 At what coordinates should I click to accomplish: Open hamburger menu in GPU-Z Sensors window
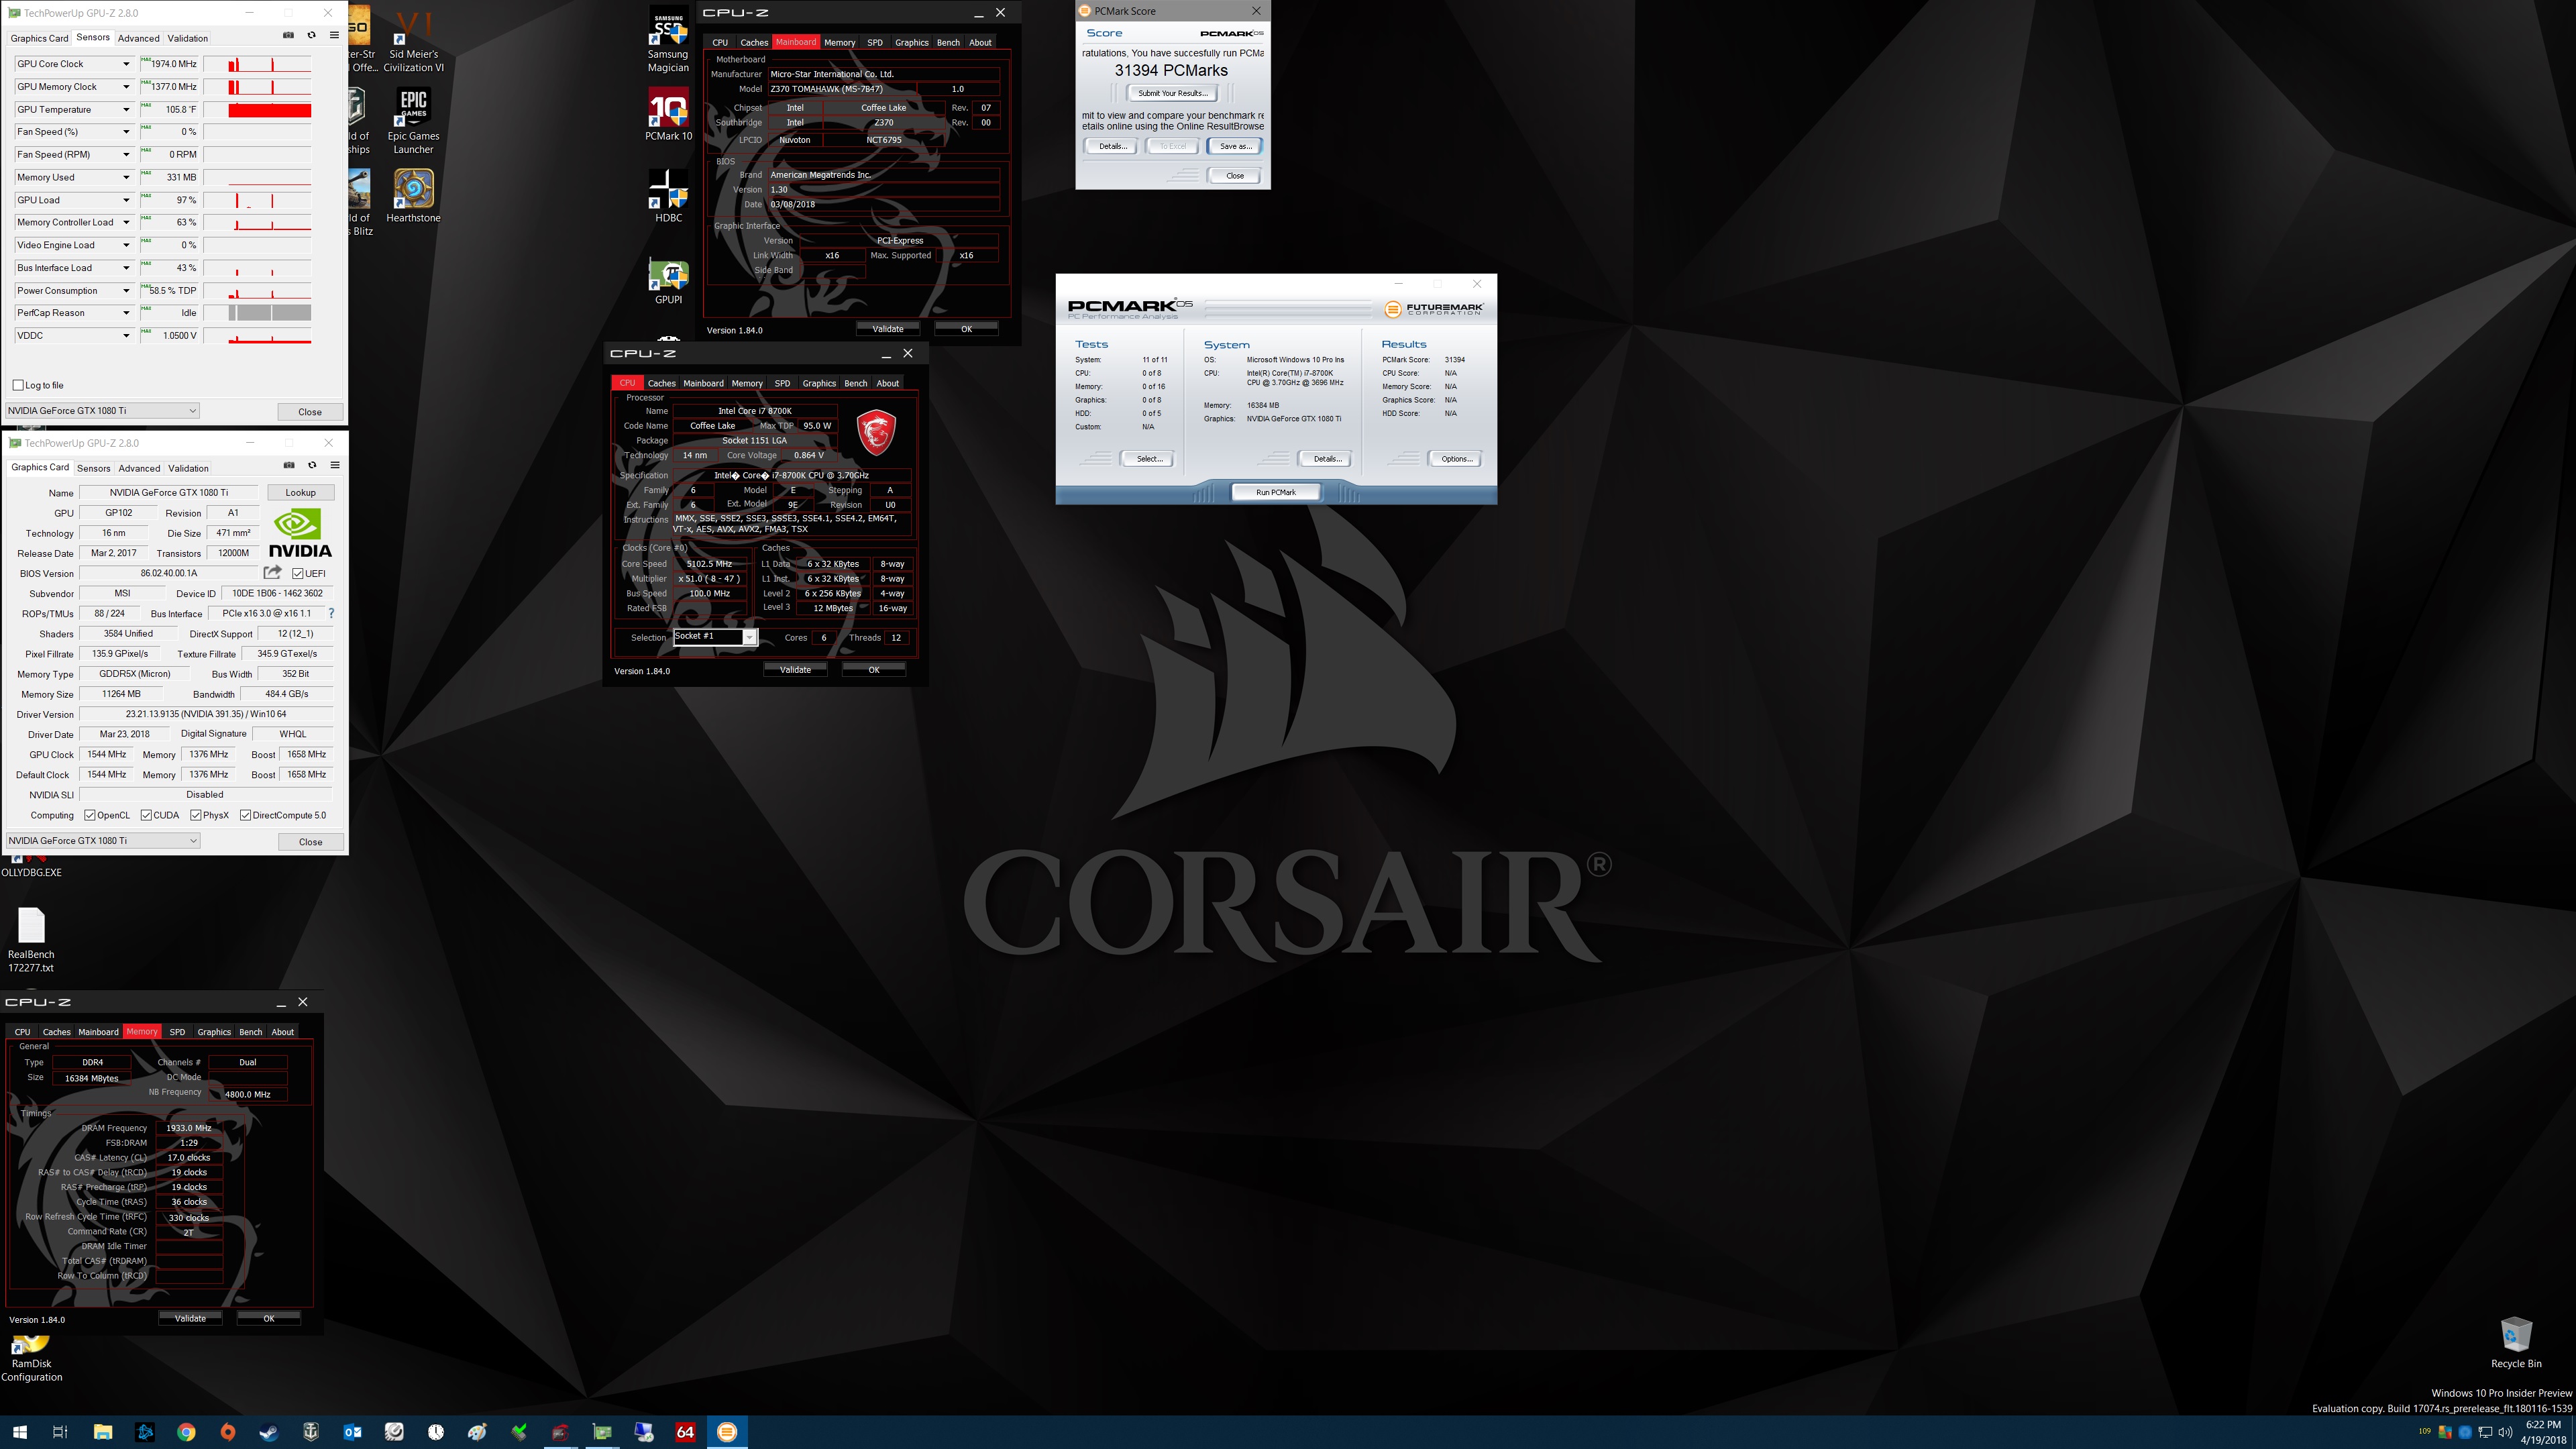click(334, 35)
